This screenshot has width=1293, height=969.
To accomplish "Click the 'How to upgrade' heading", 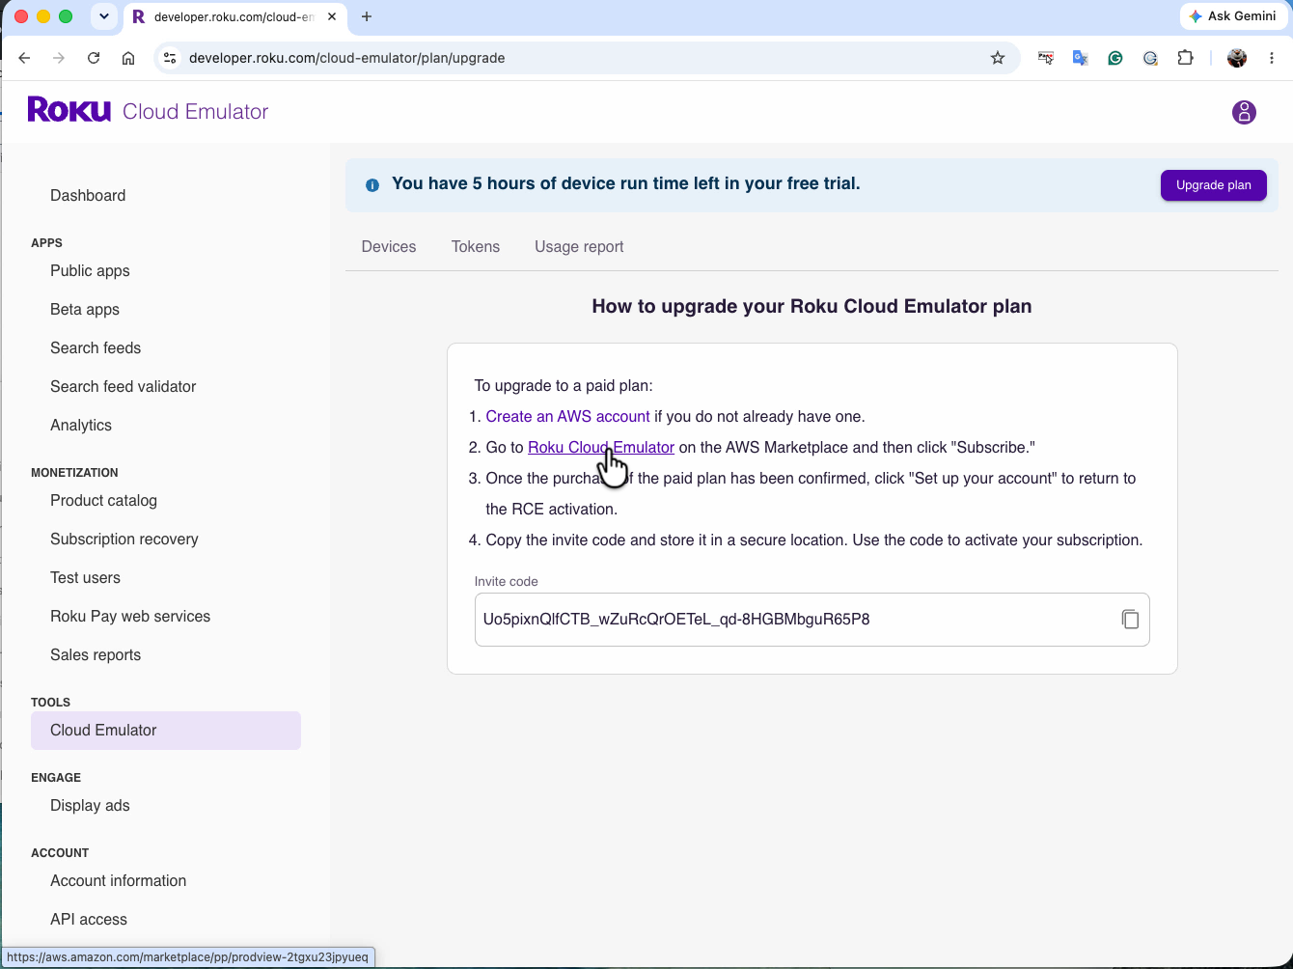I will tap(812, 306).
